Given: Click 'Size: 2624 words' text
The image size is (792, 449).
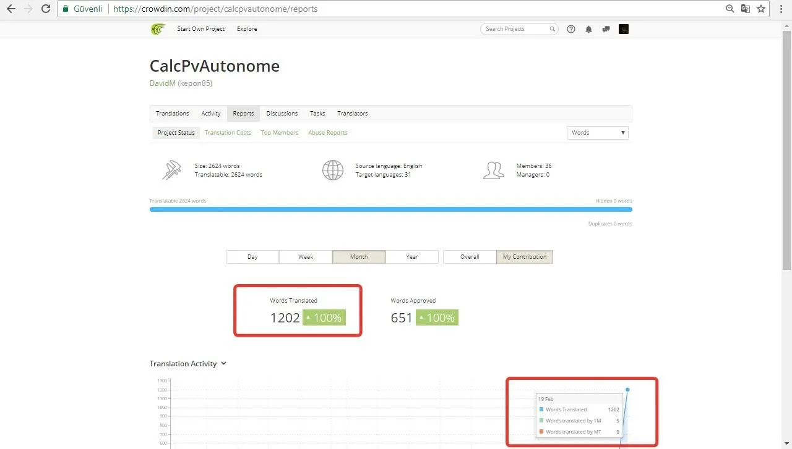Looking at the screenshot, I should 217,166.
